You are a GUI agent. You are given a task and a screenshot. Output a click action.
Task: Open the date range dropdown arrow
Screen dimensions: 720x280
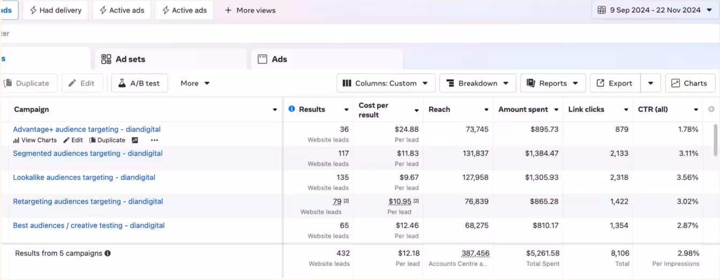tap(709, 10)
